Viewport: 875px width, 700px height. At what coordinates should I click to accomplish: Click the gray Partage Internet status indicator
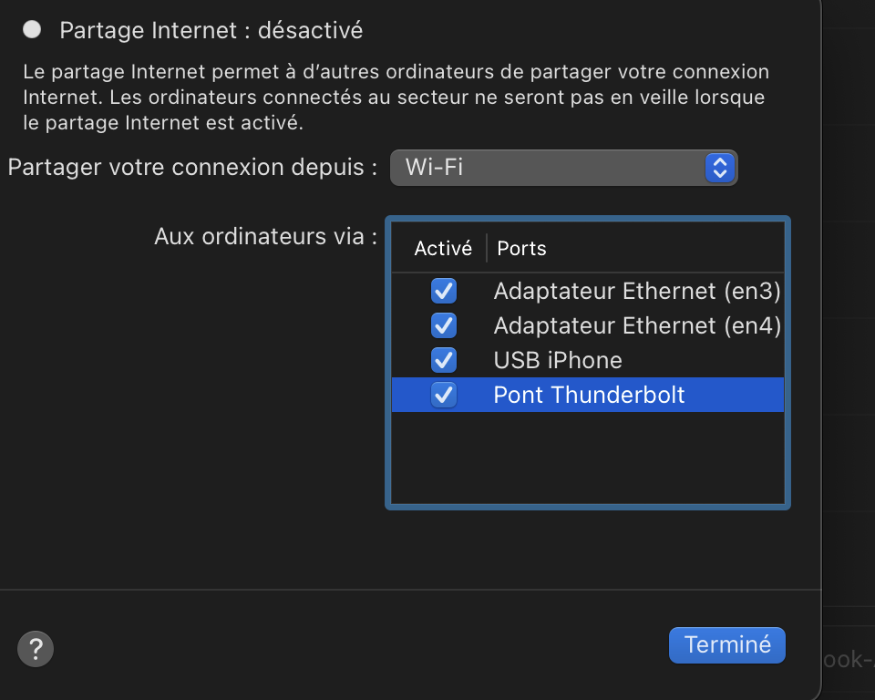tap(32, 30)
